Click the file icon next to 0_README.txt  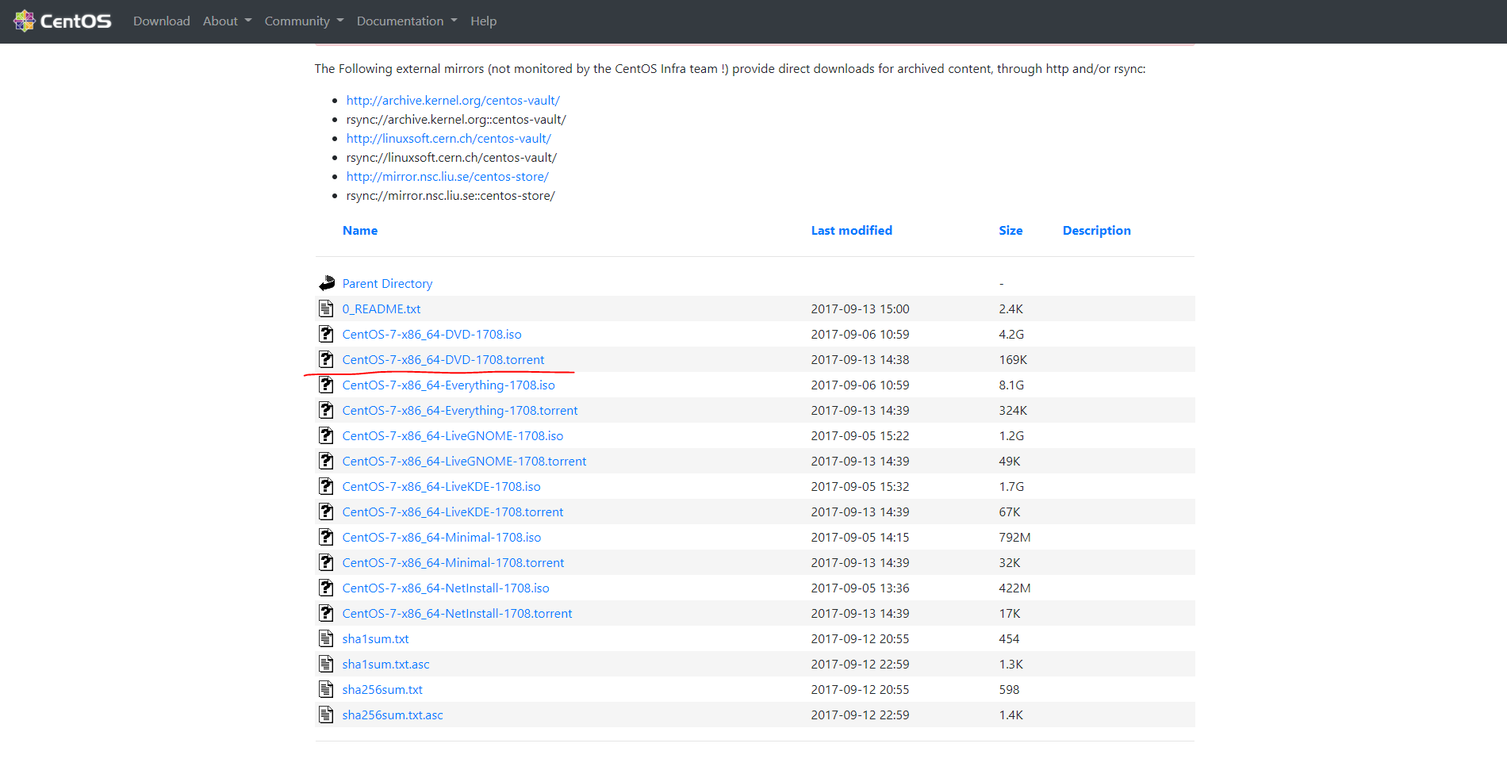click(x=326, y=308)
